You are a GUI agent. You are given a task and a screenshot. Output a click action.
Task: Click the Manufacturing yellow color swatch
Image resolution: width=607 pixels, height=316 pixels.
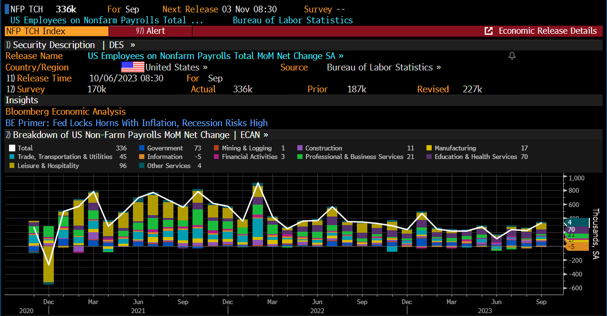[x=429, y=148]
